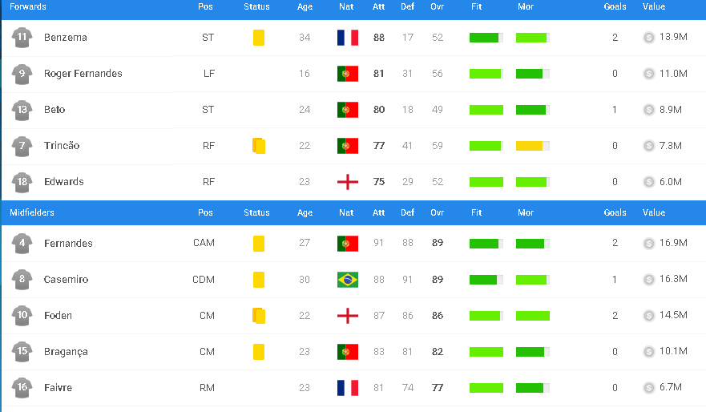Image resolution: width=706 pixels, height=412 pixels.
Task: Click Beto's number 13 shirt icon
Action: pyautogui.click(x=22, y=110)
